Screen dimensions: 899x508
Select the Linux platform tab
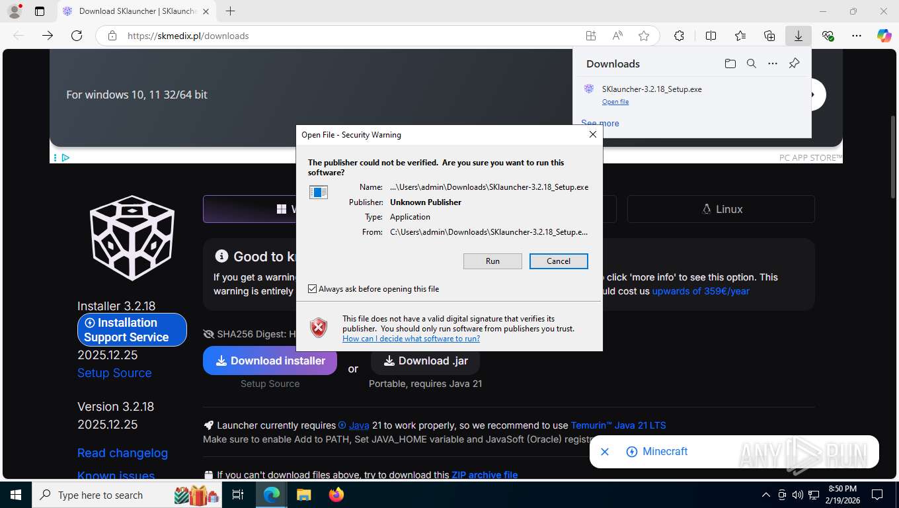pyautogui.click(x=721, y=209)
